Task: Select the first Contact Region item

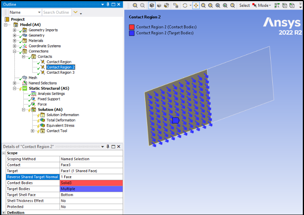Action: pos(59,62)
